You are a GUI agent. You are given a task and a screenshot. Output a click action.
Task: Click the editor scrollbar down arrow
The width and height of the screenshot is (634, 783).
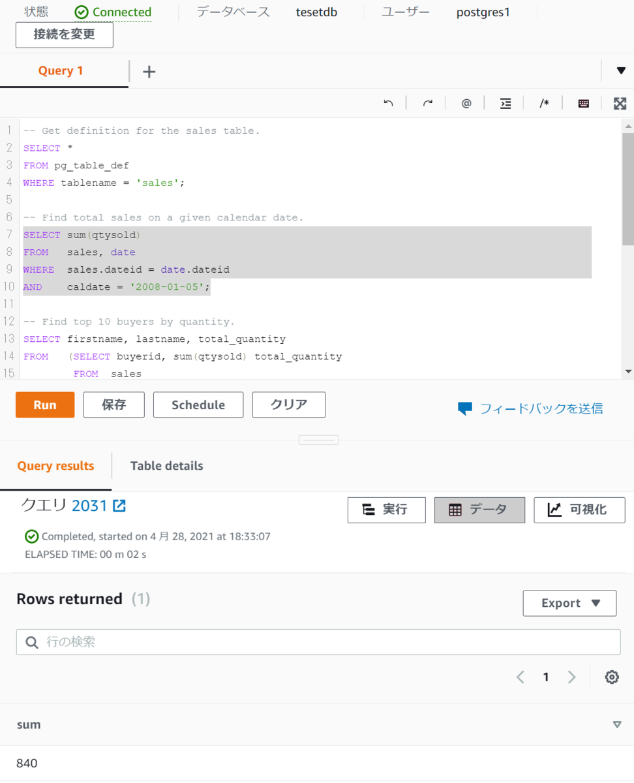[628, 371]
